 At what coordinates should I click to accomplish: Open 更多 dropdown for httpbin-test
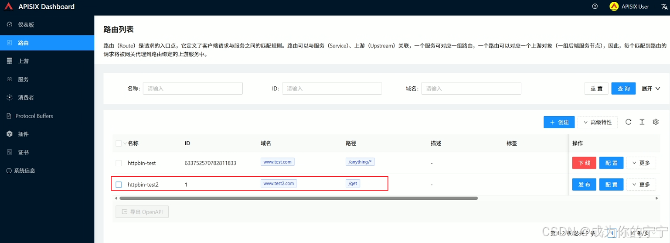tap(641, 163)
